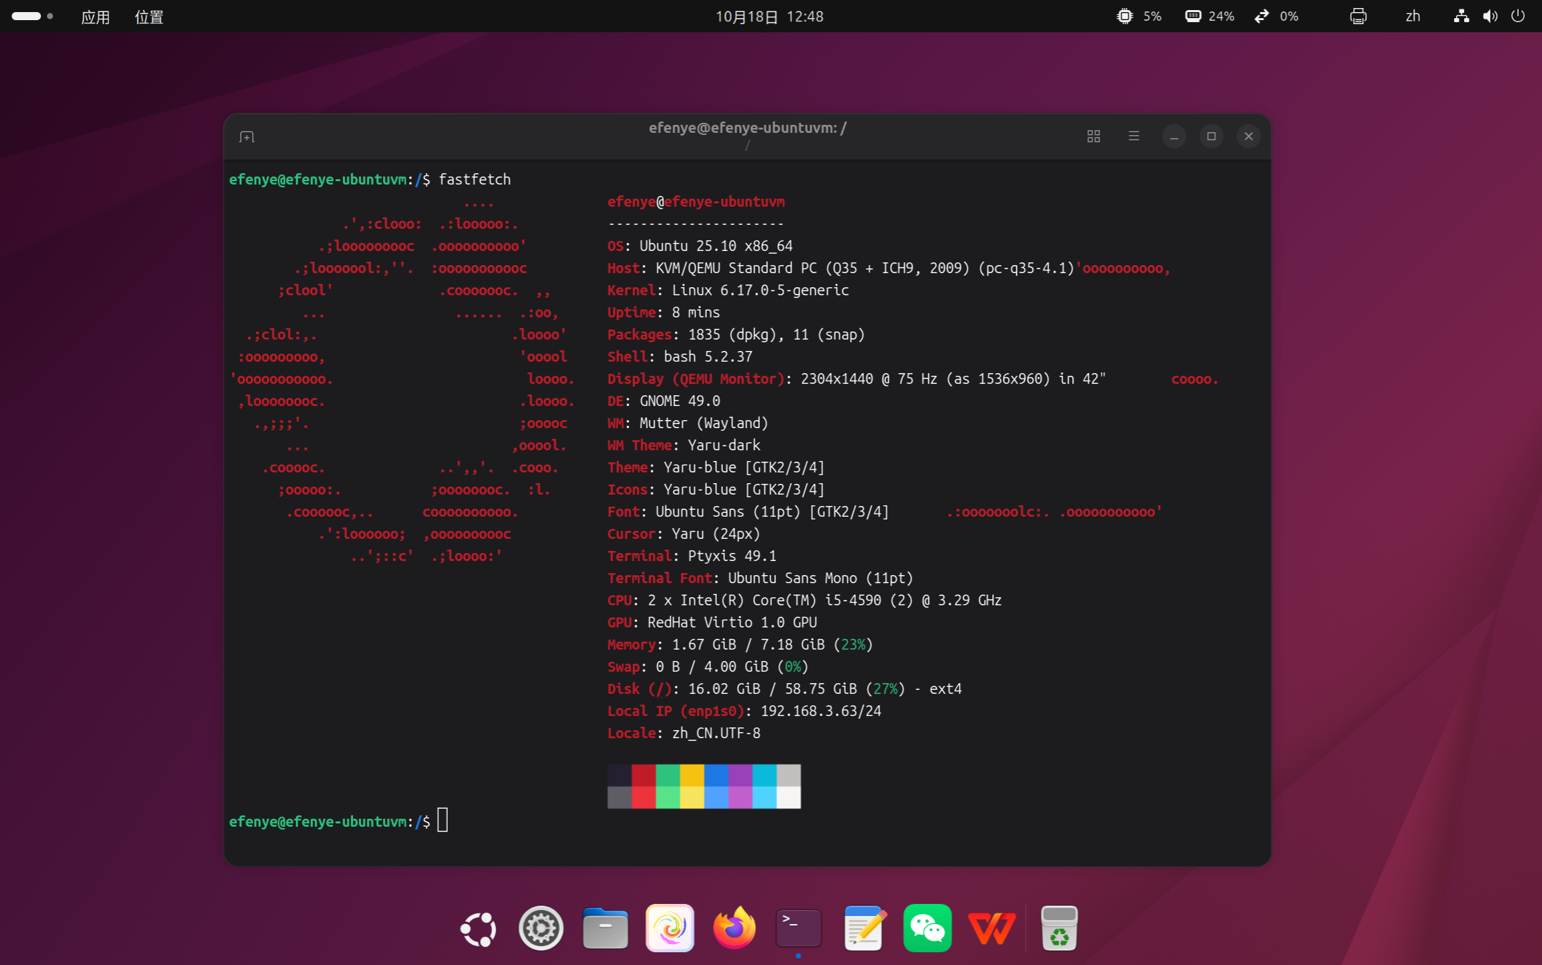Screen dimensions: 1542x965
Task: Open the Ubuntu logo launcher in dock
Action: [477, 929]
